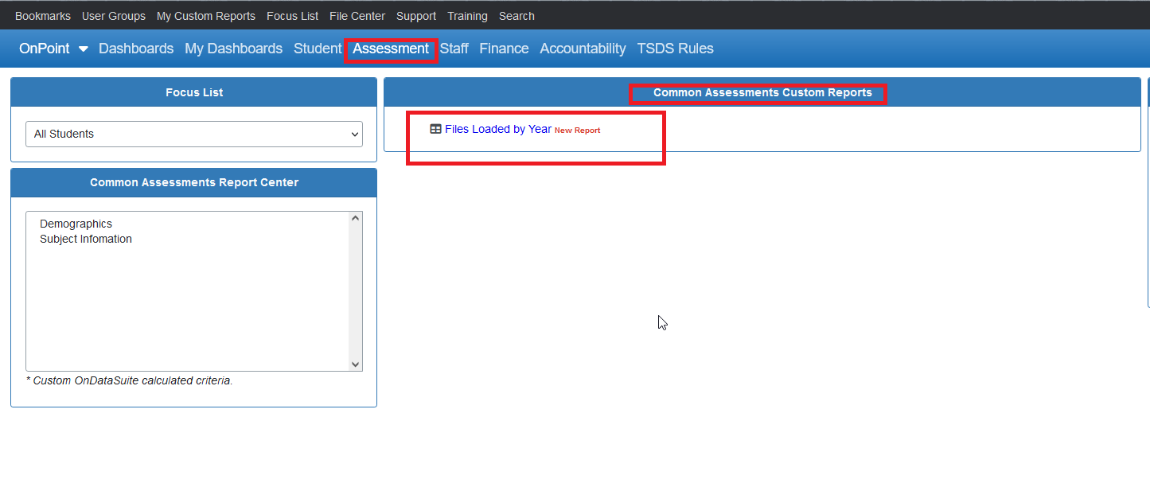
Task: Open the Dashboards section
Action: [135, 49]
